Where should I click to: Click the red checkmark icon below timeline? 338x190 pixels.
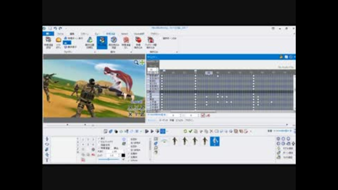point(203,115)
